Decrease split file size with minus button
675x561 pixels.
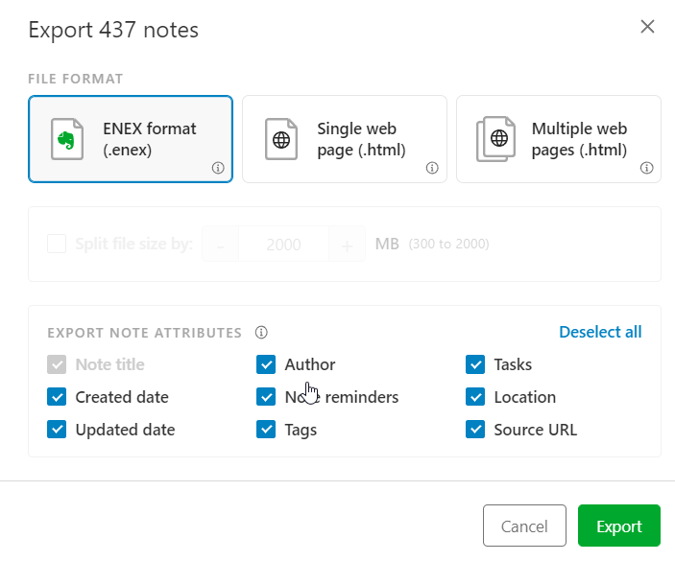[x=221, y=245]
